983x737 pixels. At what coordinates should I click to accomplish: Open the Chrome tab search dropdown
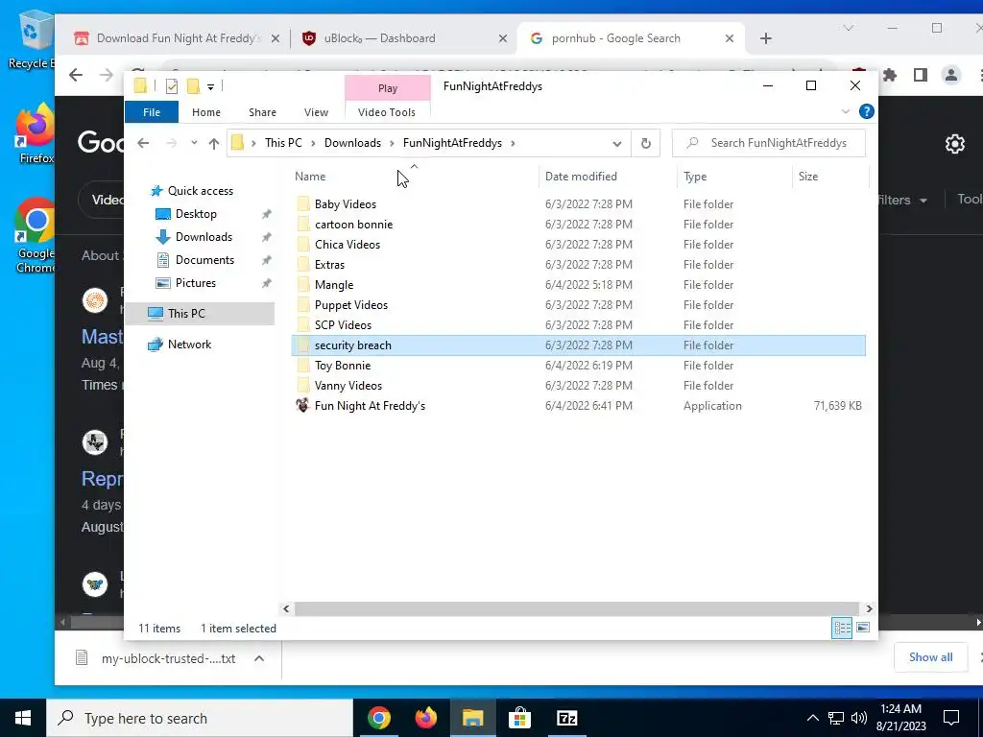tap(849, 28)
